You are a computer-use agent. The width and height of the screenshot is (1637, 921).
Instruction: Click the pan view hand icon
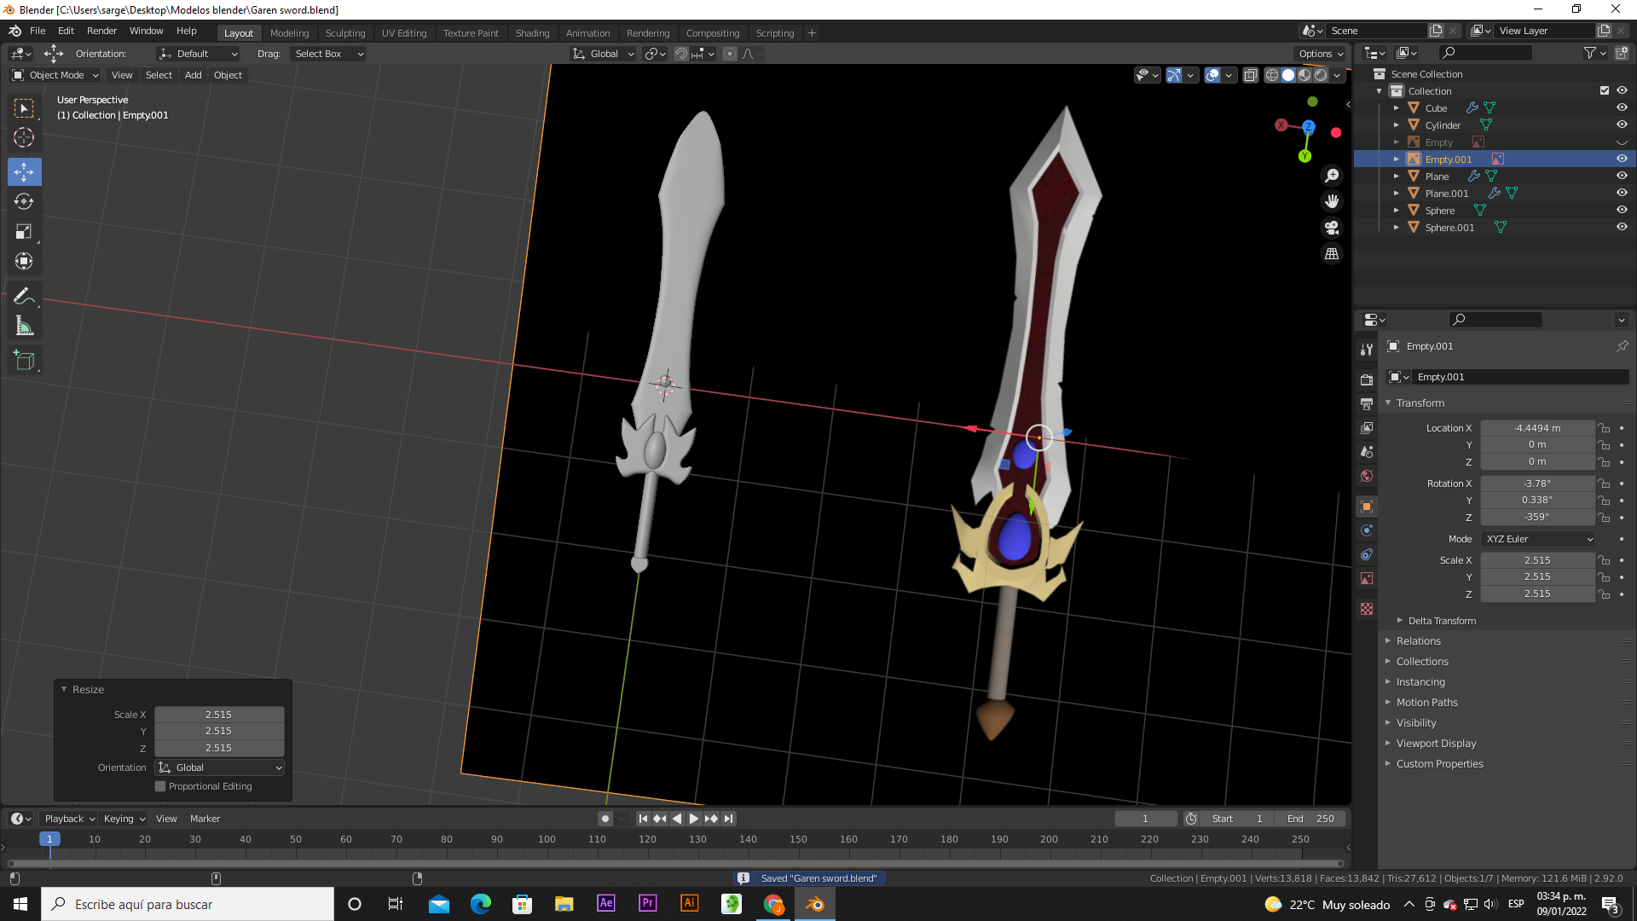point(1331,201)
